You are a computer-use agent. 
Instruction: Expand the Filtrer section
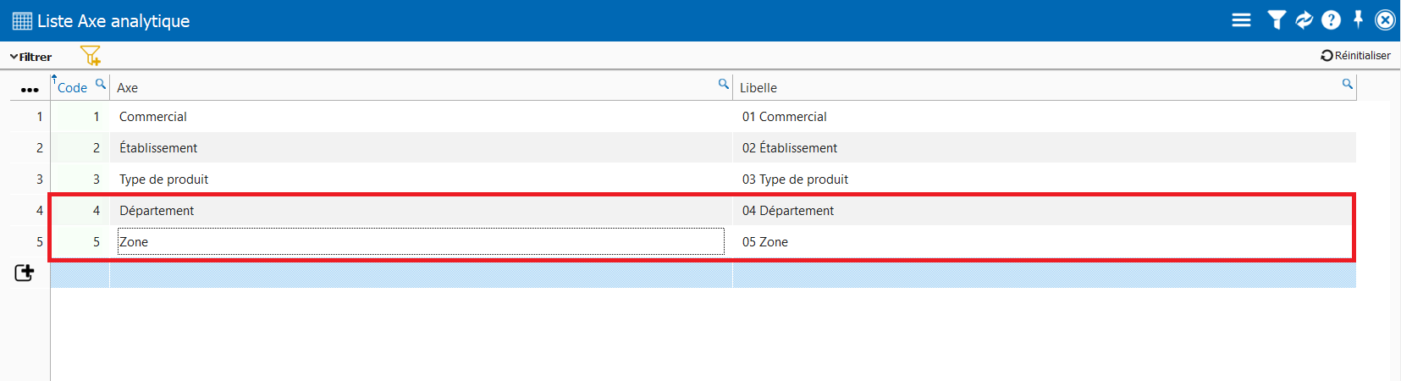[x=31, y=57]
